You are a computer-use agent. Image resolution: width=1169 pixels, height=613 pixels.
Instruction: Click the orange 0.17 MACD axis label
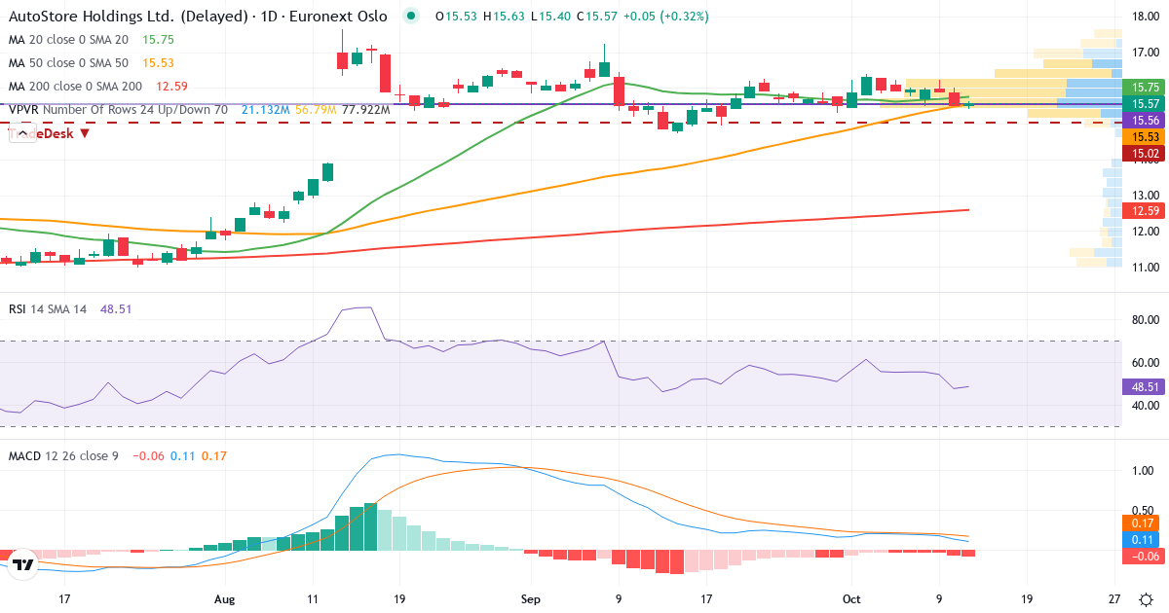click(x=1141, y=523)
